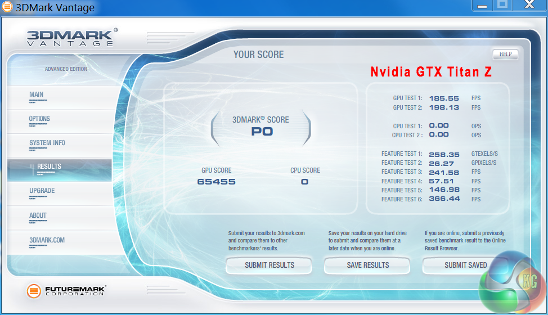Screen dimensions: 548x315
Task: Click the Advanced Edition label
Action: 66,69
